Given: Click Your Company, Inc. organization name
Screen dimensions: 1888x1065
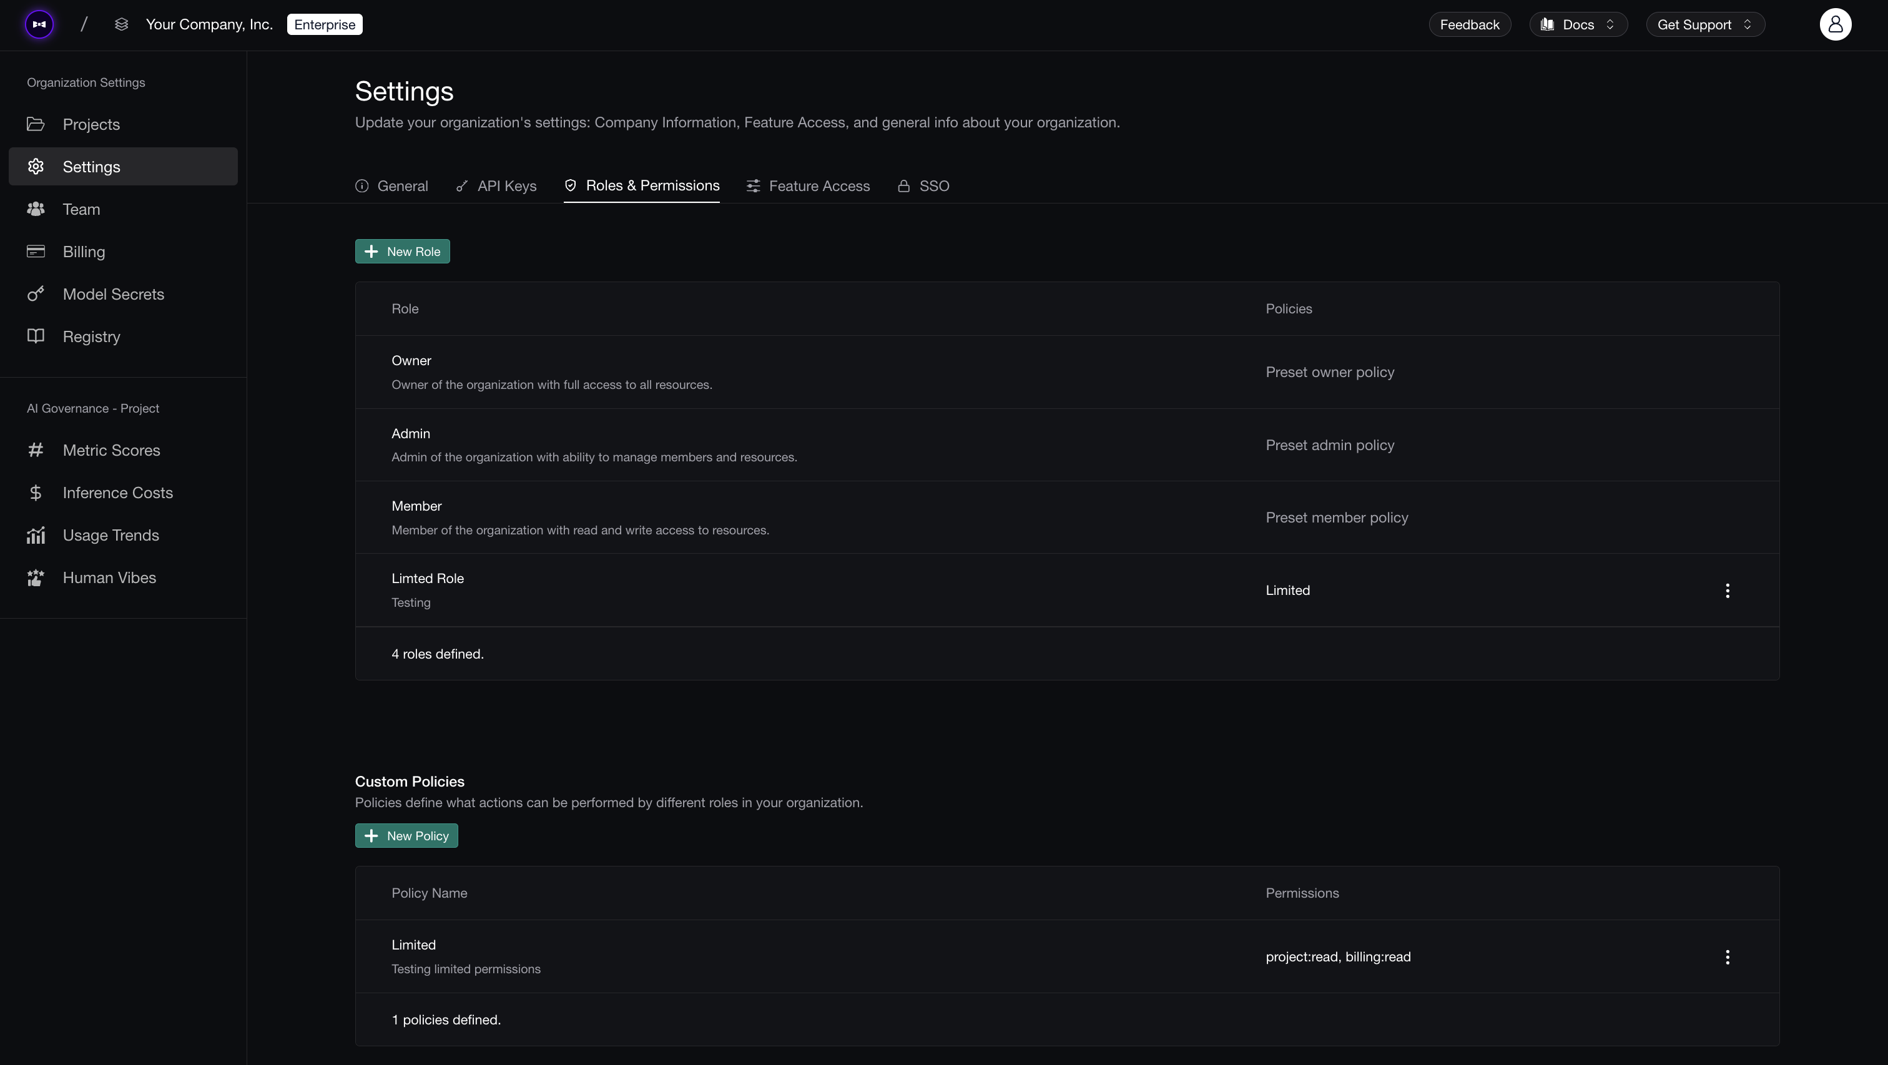Looking at the screenshot, I should coord(210,24).
